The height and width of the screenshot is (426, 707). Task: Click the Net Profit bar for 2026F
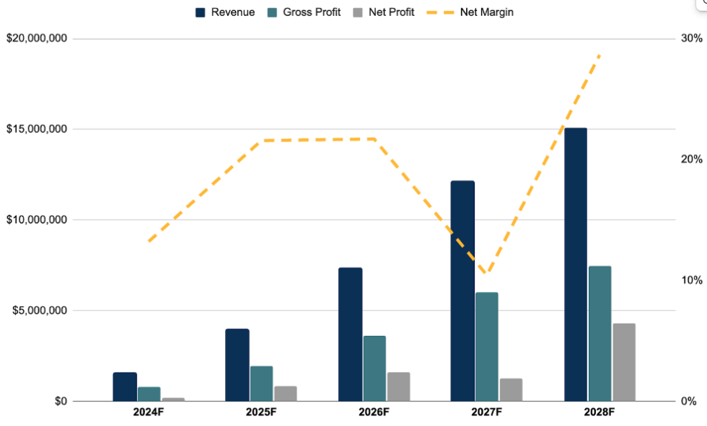(x=398, y=386)
